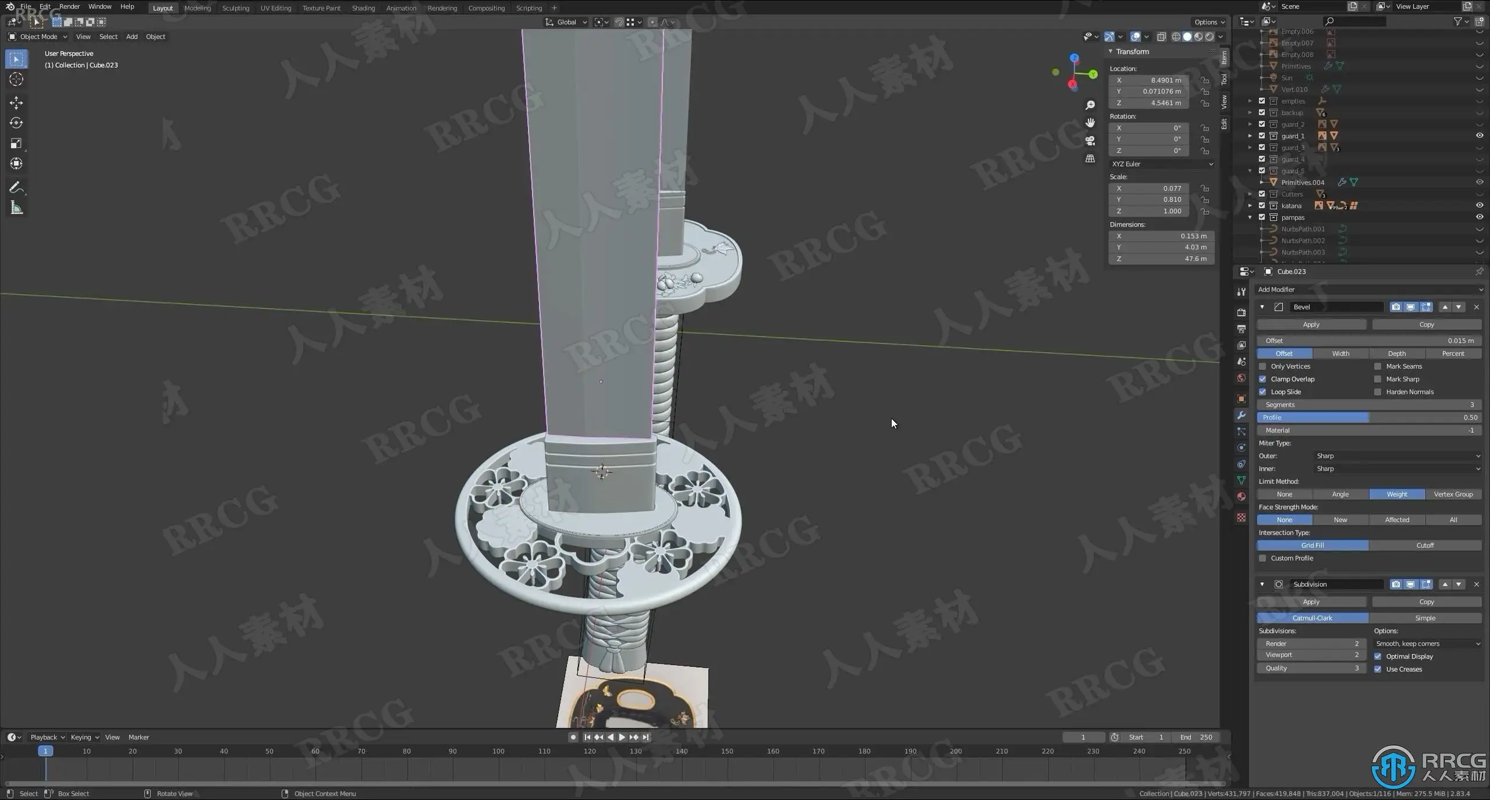
Task: Switch to the Sculpting workspace tab
Action: coord(235,8)
